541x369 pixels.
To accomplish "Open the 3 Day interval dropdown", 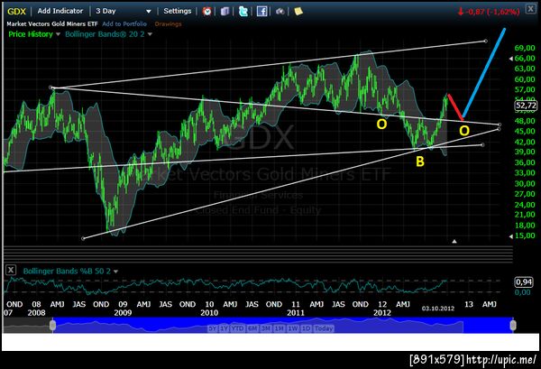I will [124, 11].
